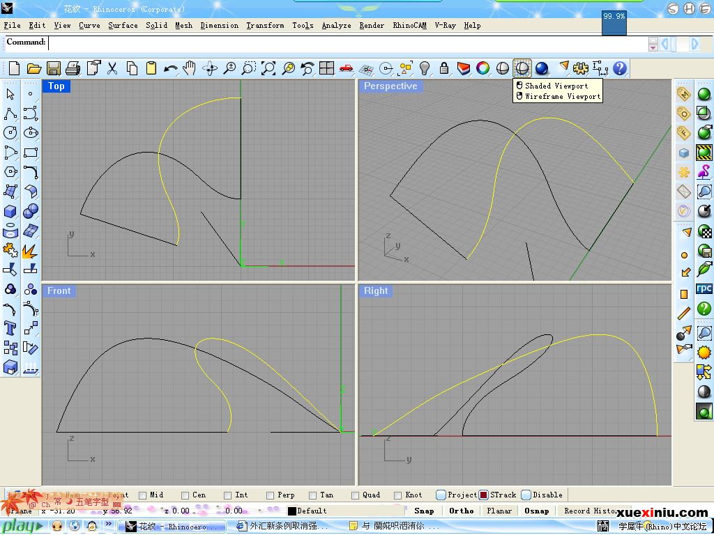Open the Curve menu

(89, 26)
